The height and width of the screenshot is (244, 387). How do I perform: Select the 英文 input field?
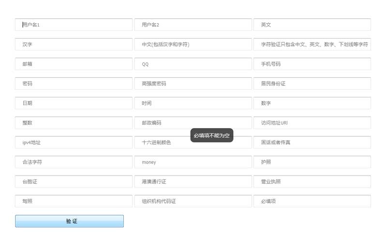point(312,25)
